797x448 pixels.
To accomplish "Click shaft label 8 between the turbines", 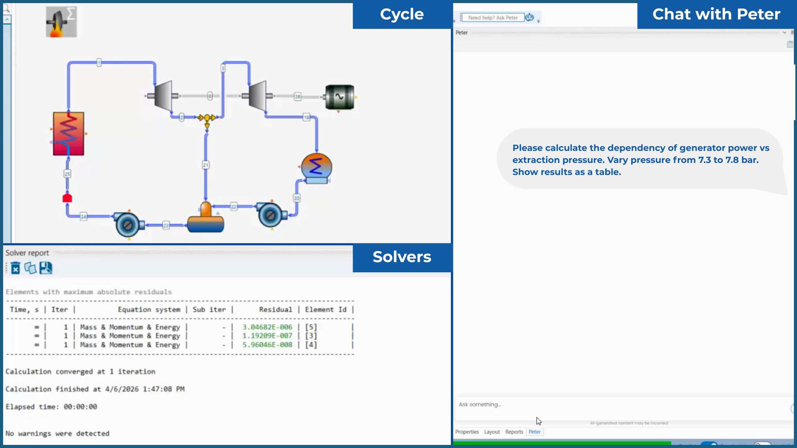I will 210,96.
